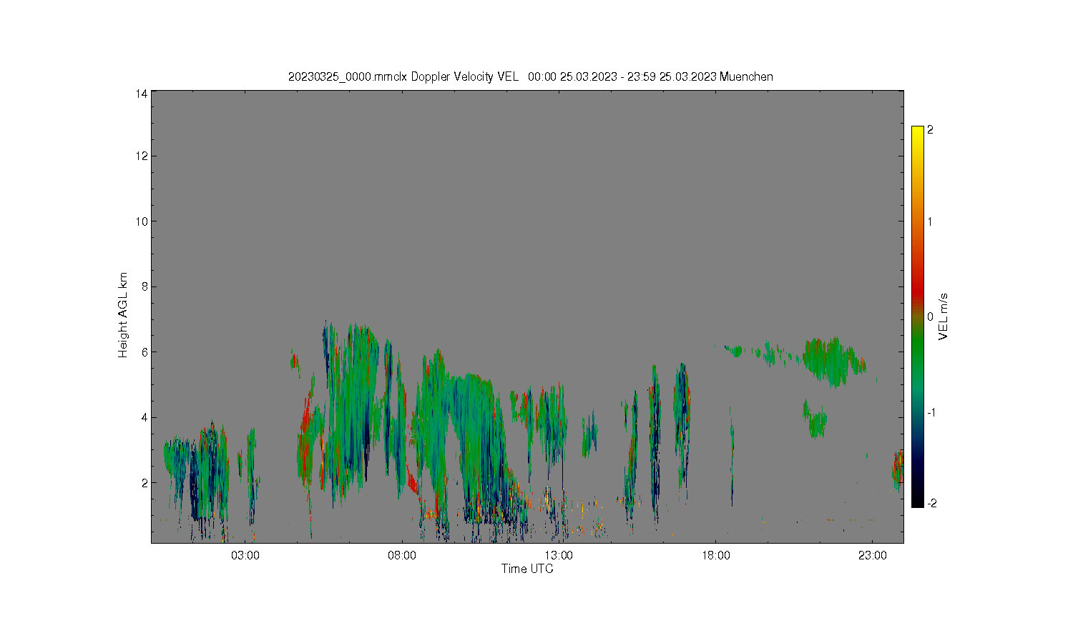Screen dimensions: 1073x643
Task: Click 'Muenchen' location name in the title
Action: (x=746, y=76)
